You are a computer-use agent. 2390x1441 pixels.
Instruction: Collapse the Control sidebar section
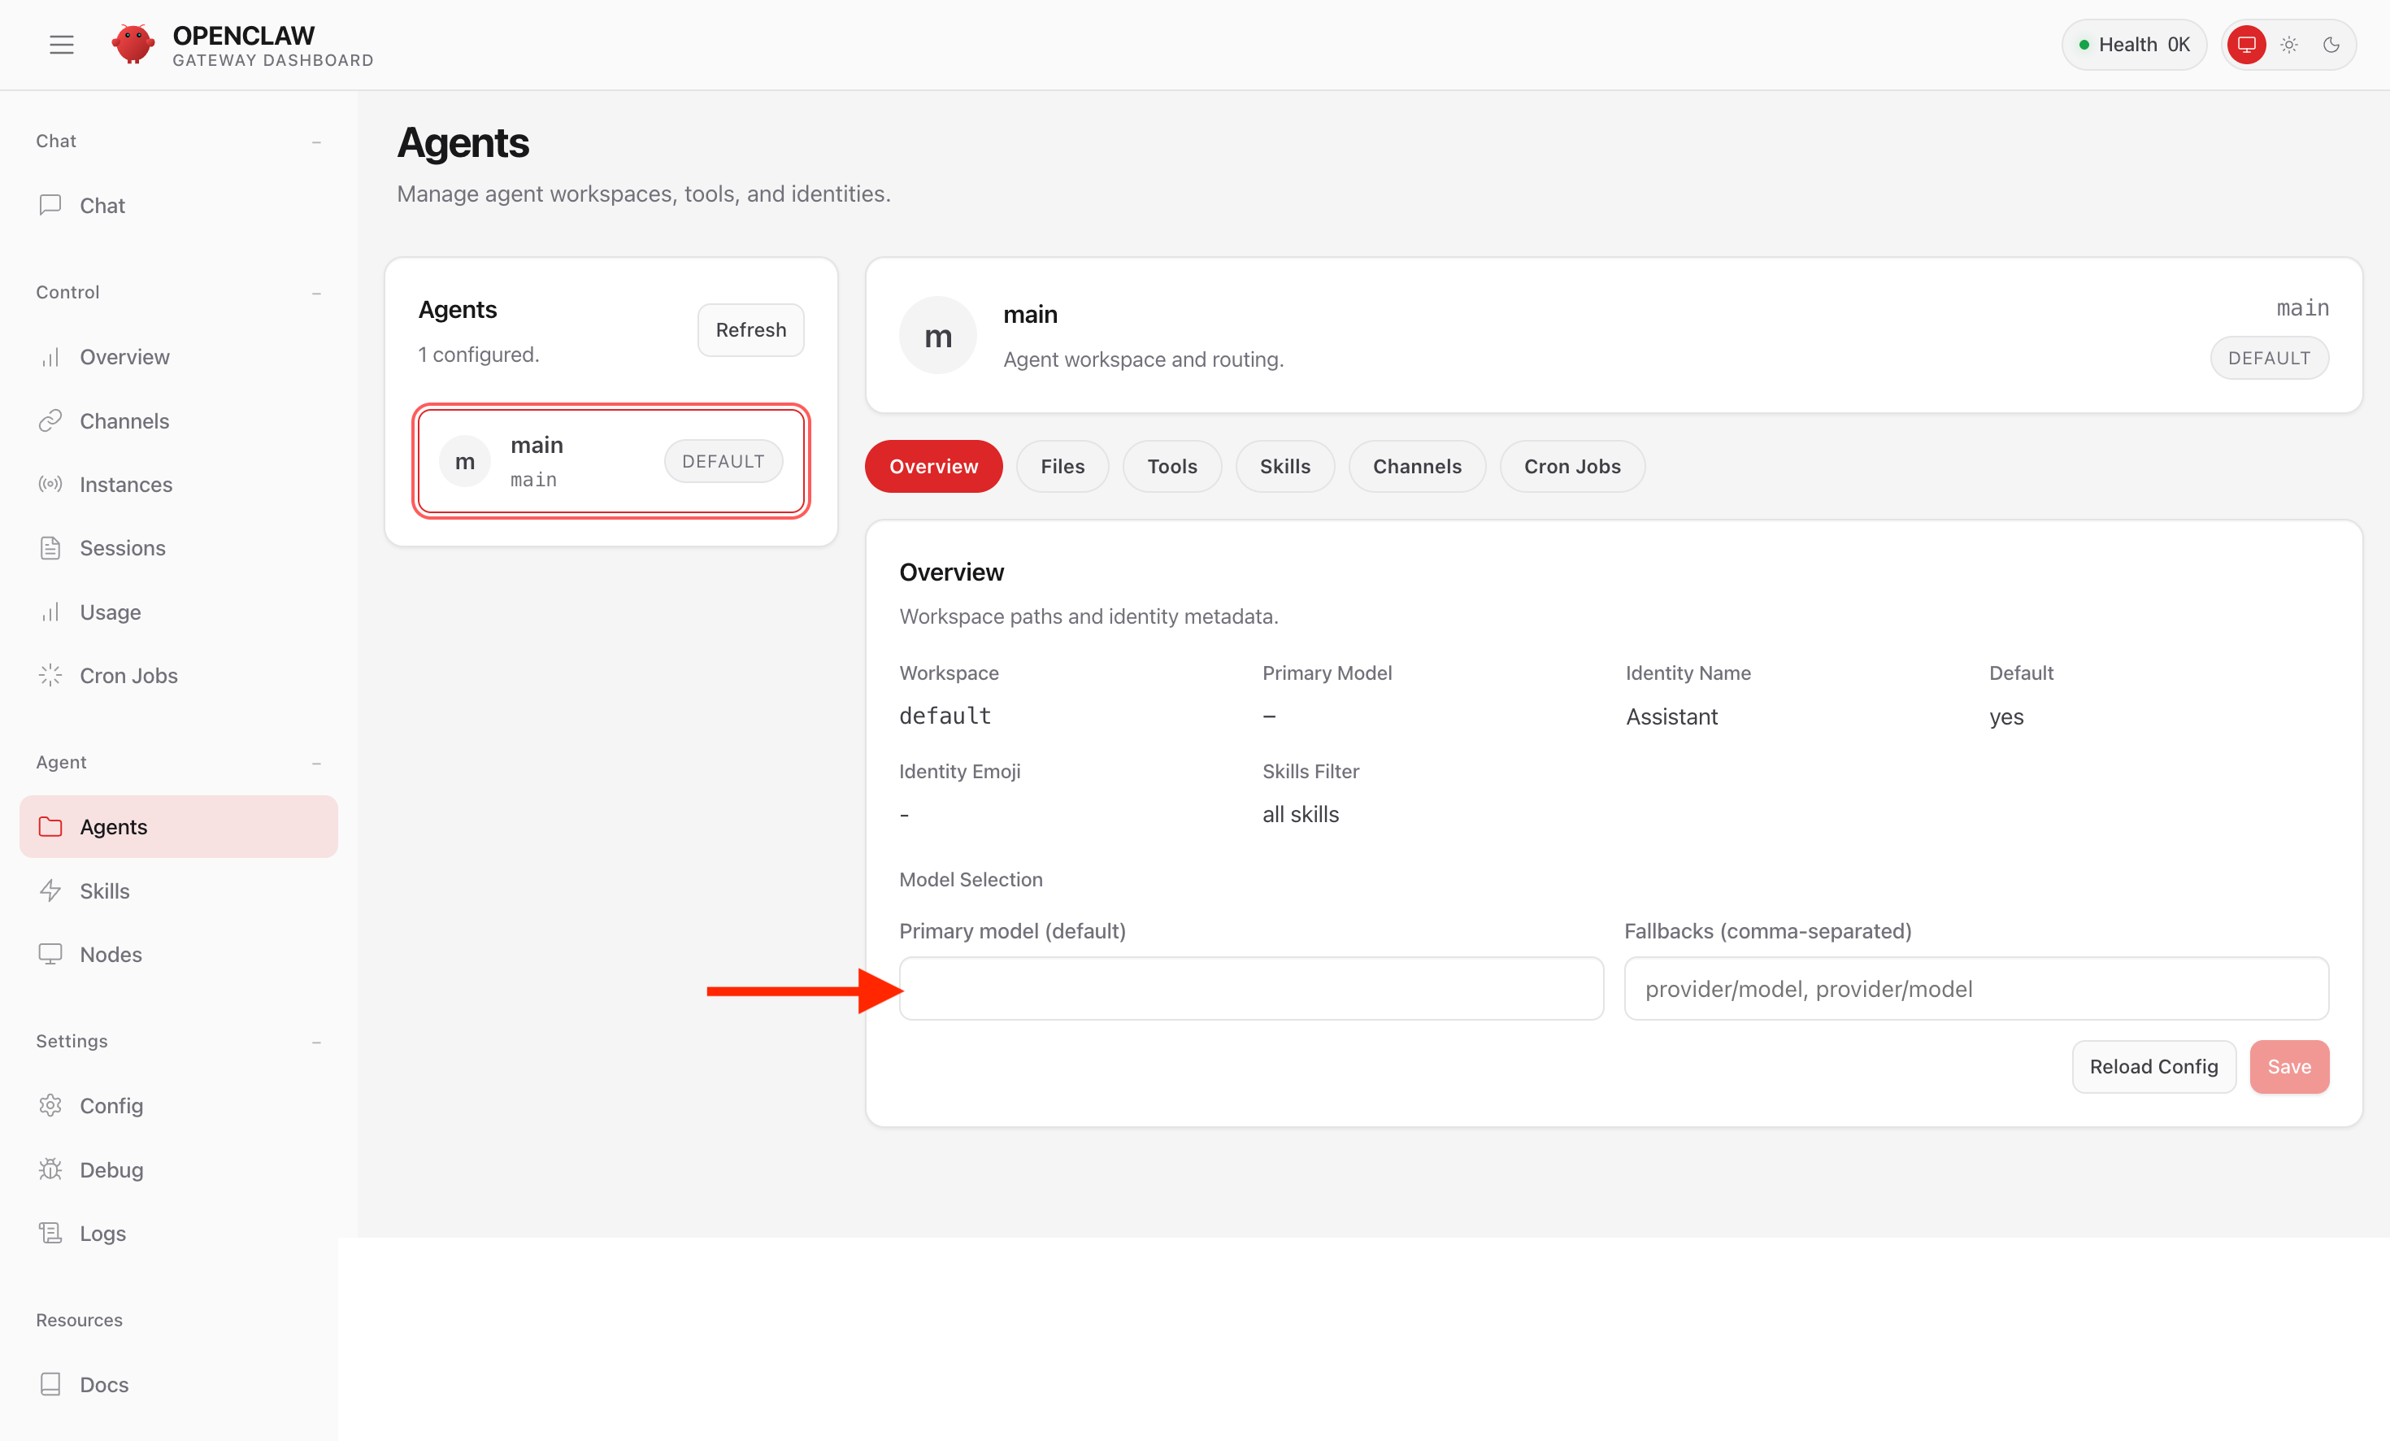pos(316,293)
